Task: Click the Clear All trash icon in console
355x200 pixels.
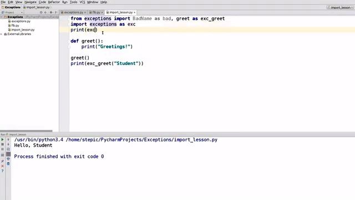Action: [x=8, y=164]
